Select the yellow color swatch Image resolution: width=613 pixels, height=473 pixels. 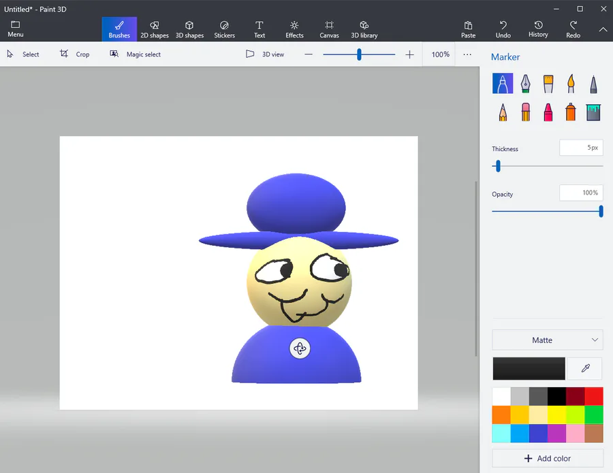tap(556, 414)
